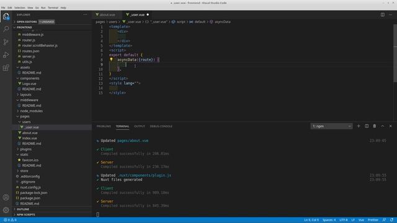Open the terminal selector dropdown 1: npm
The image size is (397, 223).
click(x=331, y=126)
